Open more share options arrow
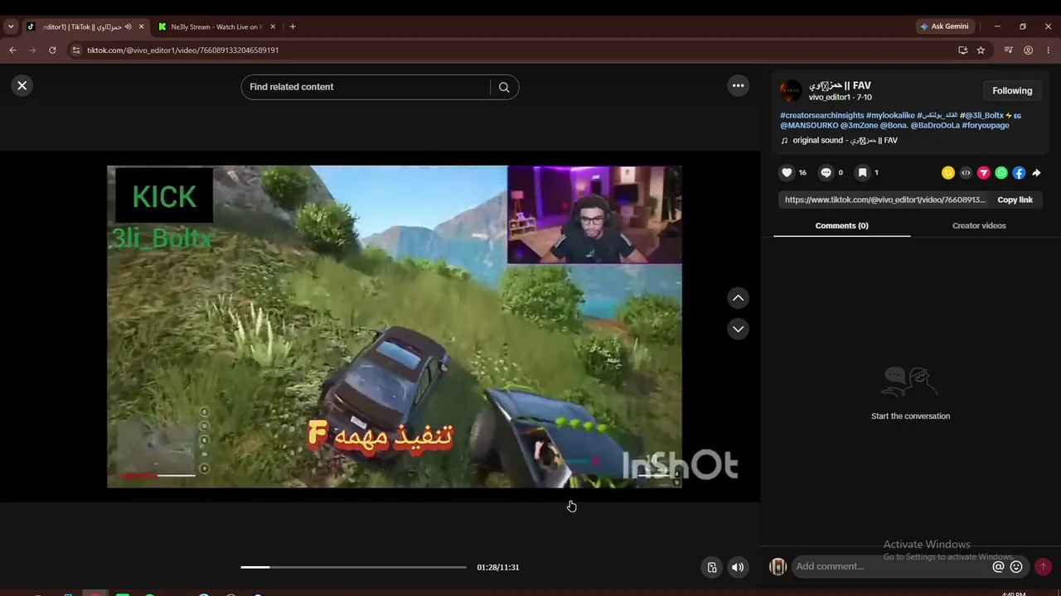1061x596 pixels. pyautogui.click(x=1036, y=173)
